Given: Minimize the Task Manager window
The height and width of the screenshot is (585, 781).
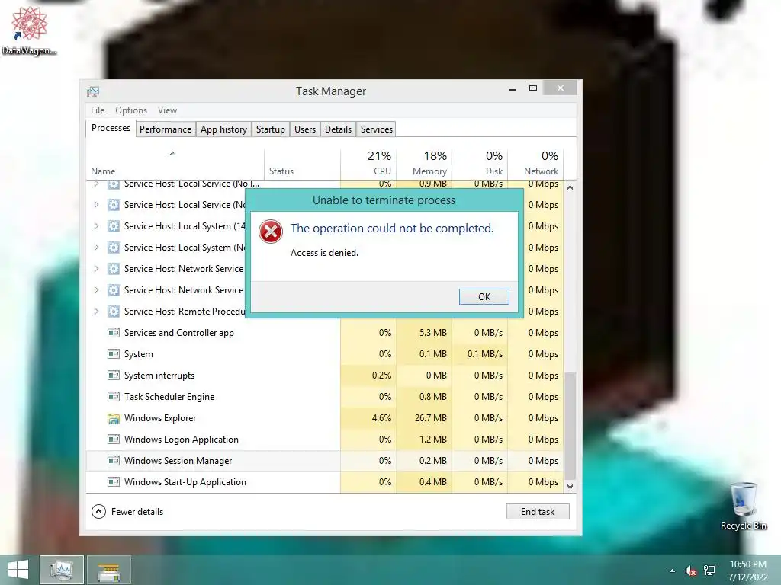Looking at the screenshot, I should click(x=512, y=89).
